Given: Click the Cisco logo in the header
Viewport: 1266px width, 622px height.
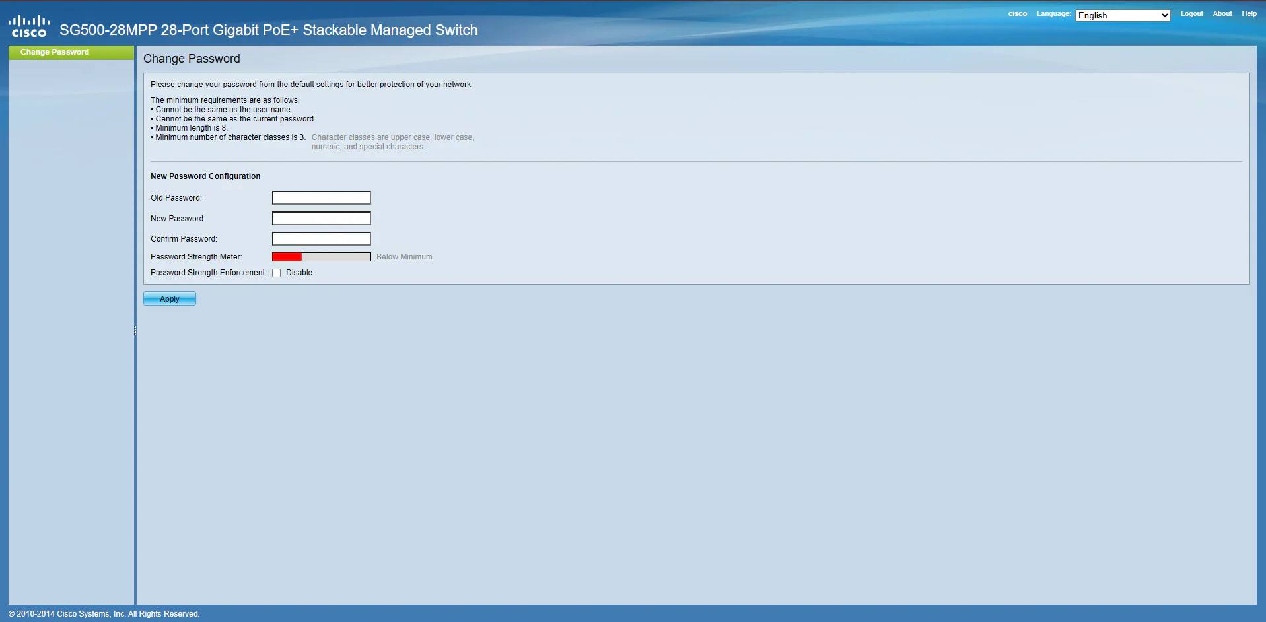Looking at the screenshot, I should pyautogui.click(x=29, y=26).
